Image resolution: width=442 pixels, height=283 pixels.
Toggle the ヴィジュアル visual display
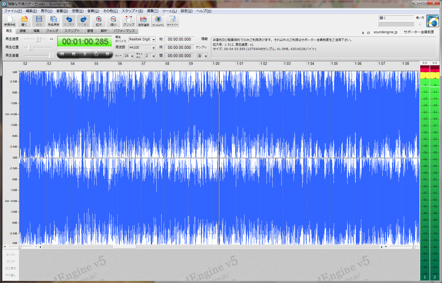158,21
